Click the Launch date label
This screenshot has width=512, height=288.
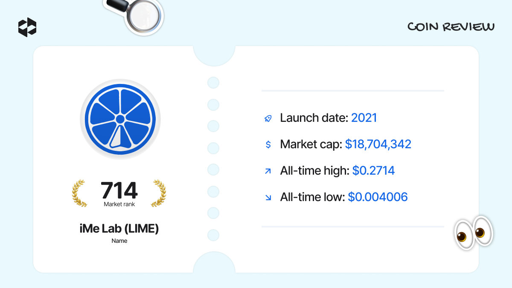[x=314, y=118]
